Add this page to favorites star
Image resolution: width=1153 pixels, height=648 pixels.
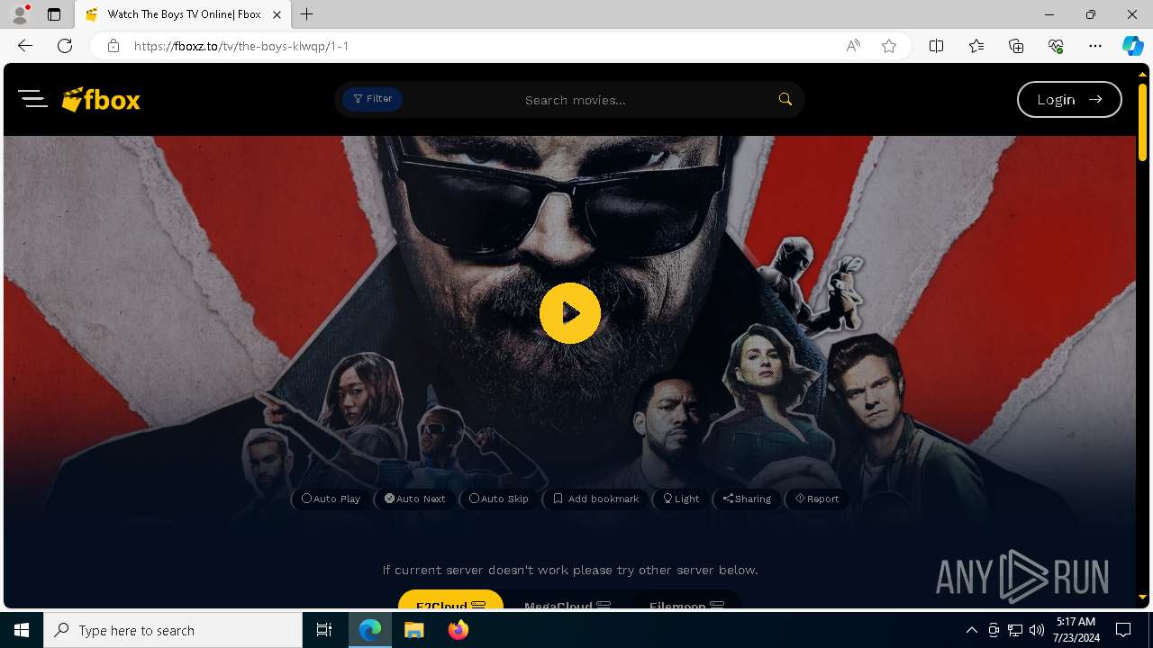(x=889, y=46)
